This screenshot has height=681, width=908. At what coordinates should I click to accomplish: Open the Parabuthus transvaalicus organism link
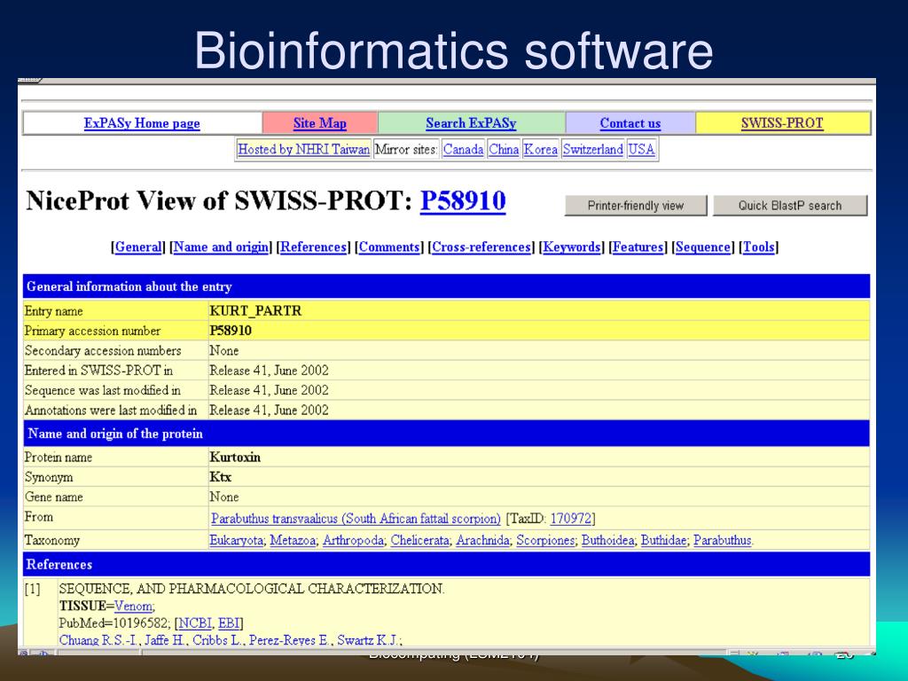pos(356,519)
